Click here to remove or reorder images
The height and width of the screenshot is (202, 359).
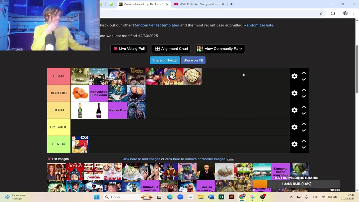(195, 159)
